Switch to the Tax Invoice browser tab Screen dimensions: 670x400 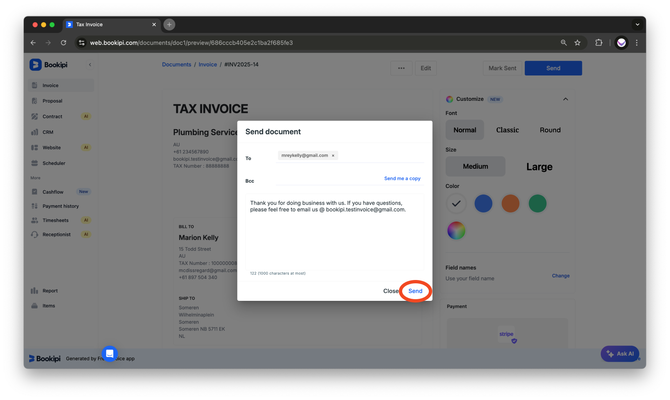(x=89, y=25)
